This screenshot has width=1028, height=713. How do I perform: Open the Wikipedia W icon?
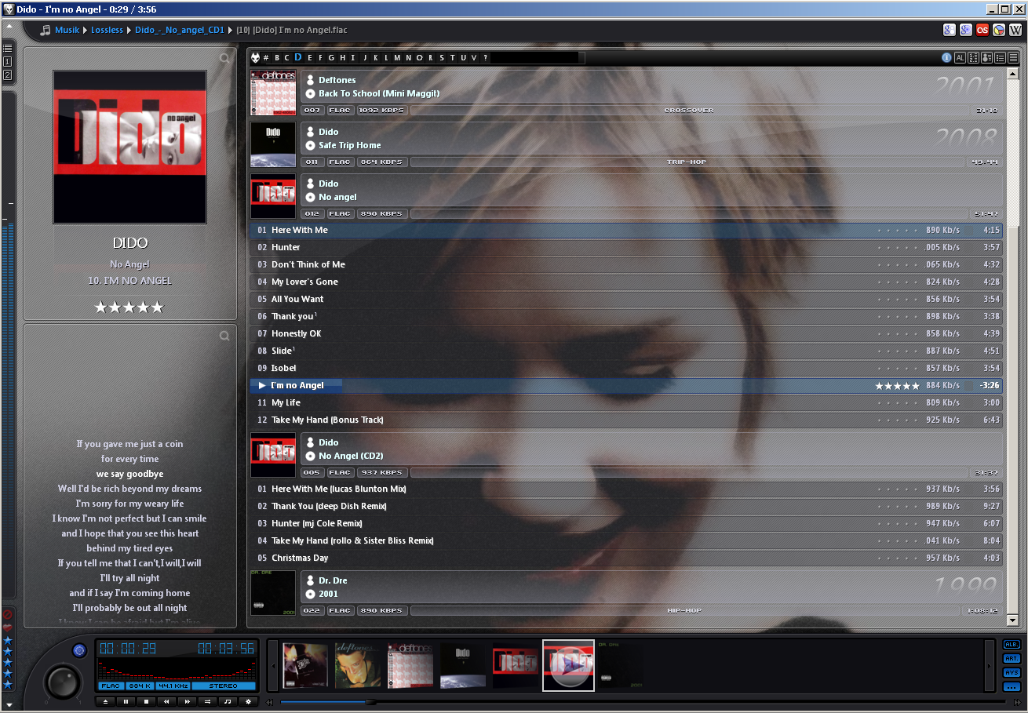(x=1015, y=30)
